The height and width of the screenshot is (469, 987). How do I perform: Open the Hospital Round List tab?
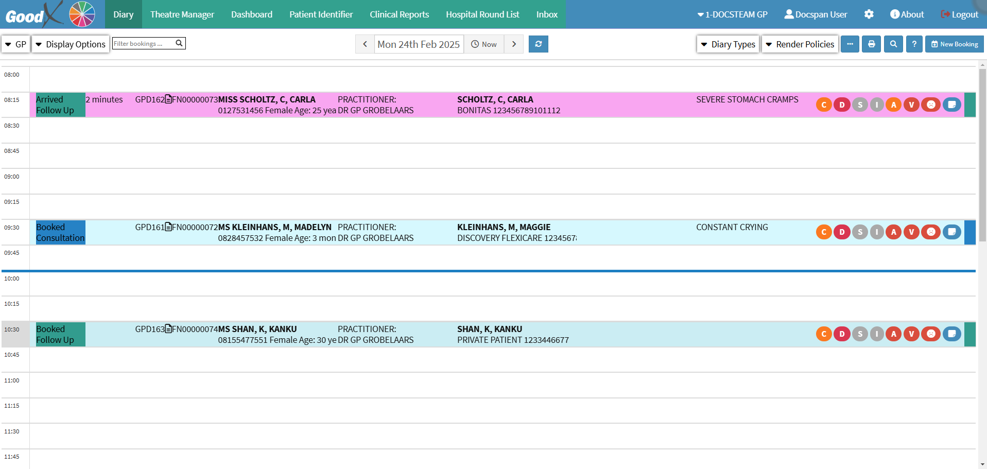click(482, 14)
